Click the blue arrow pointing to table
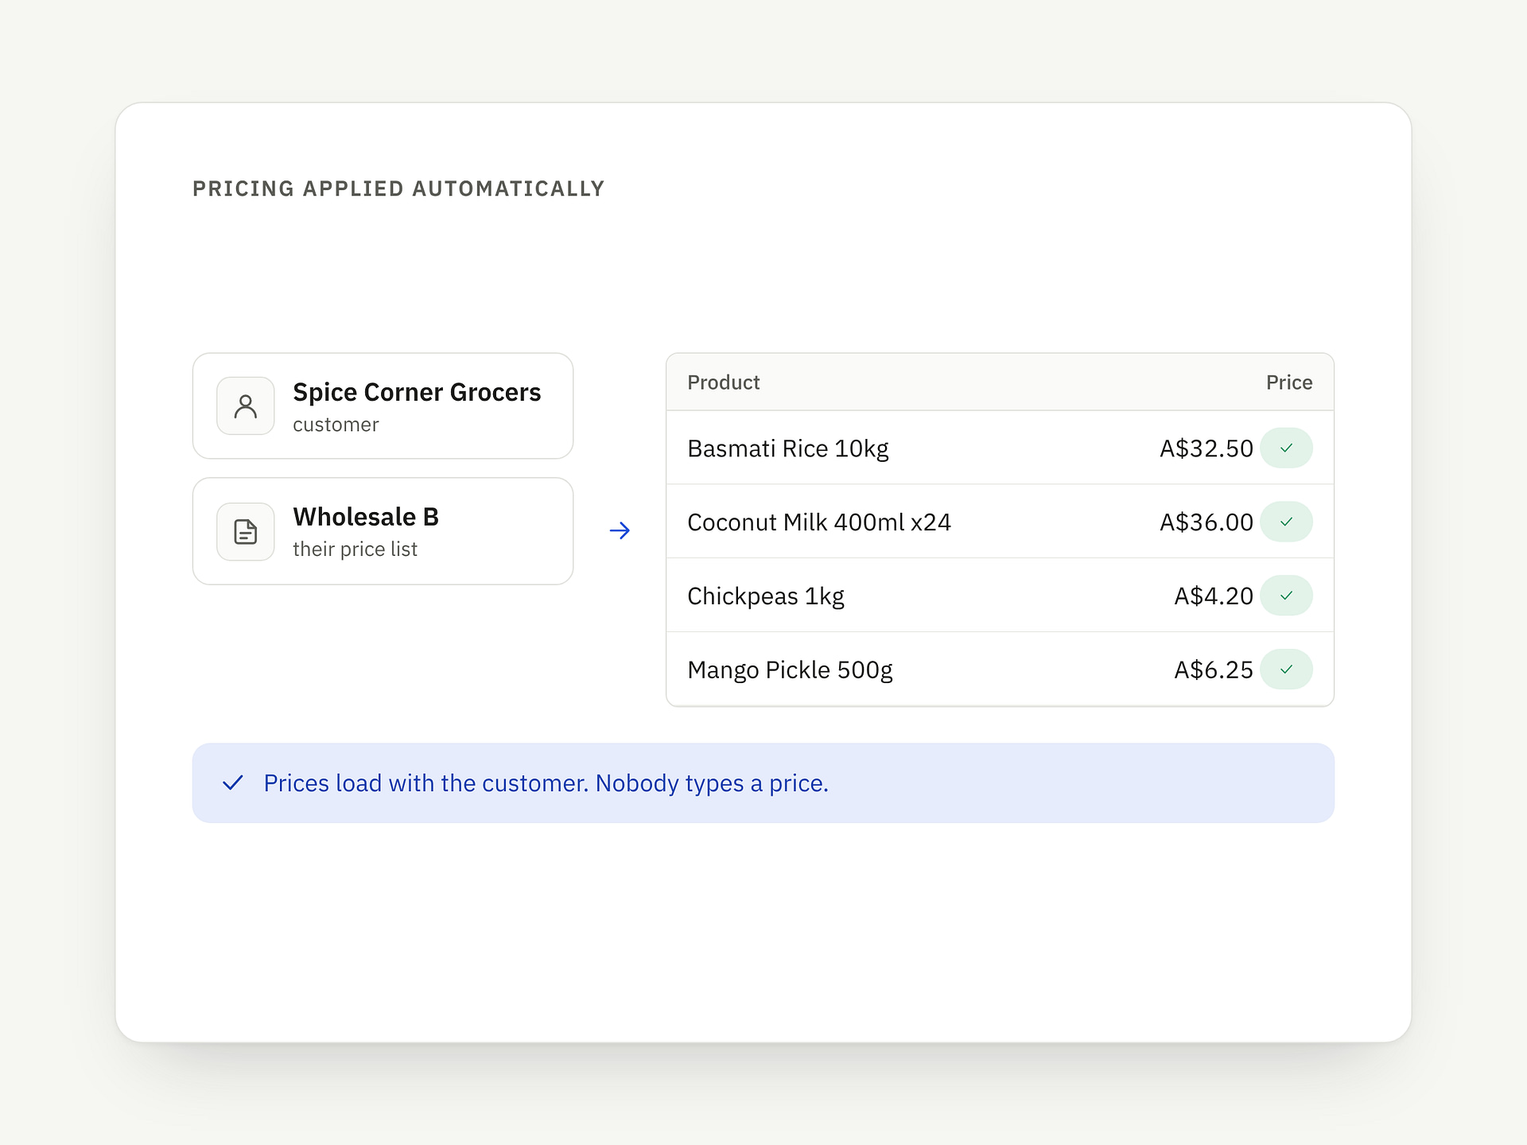The width and height of the screenshot is (1527, 1145). click(620, 530)
